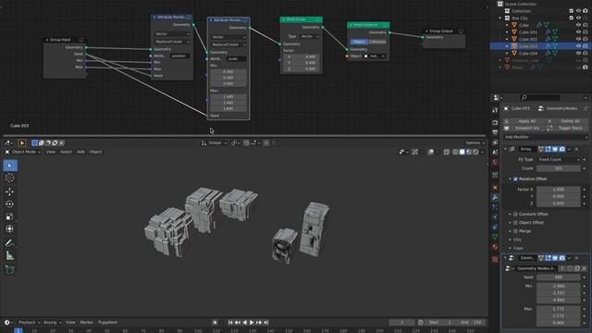The image size is (592, 333).
Task: Open the Material properties tab
Action: [495, 247]
